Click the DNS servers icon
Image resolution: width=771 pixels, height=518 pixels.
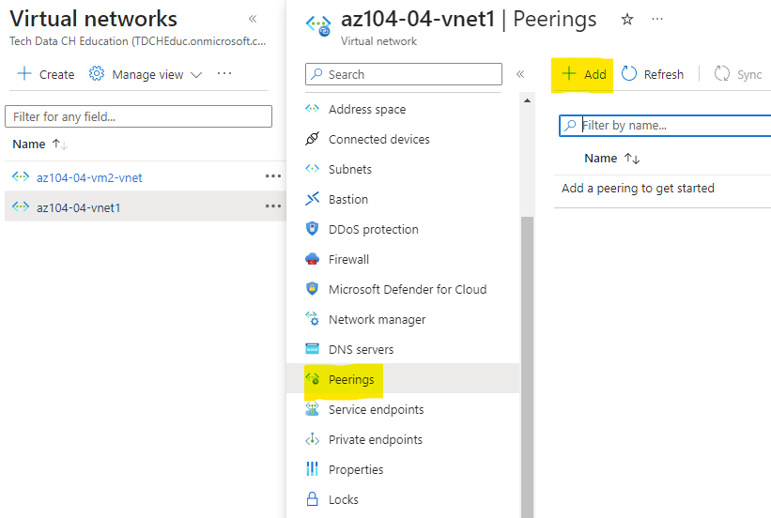312,349
